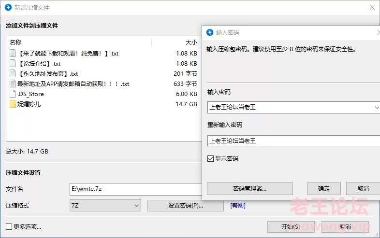Click the 633 字节 size value
This screenshot has width=380, height=238.
[185, 84]
